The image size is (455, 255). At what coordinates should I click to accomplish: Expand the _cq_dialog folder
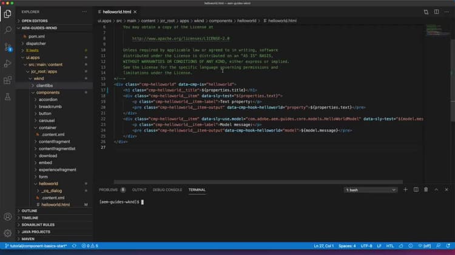[x=52, y=191]
